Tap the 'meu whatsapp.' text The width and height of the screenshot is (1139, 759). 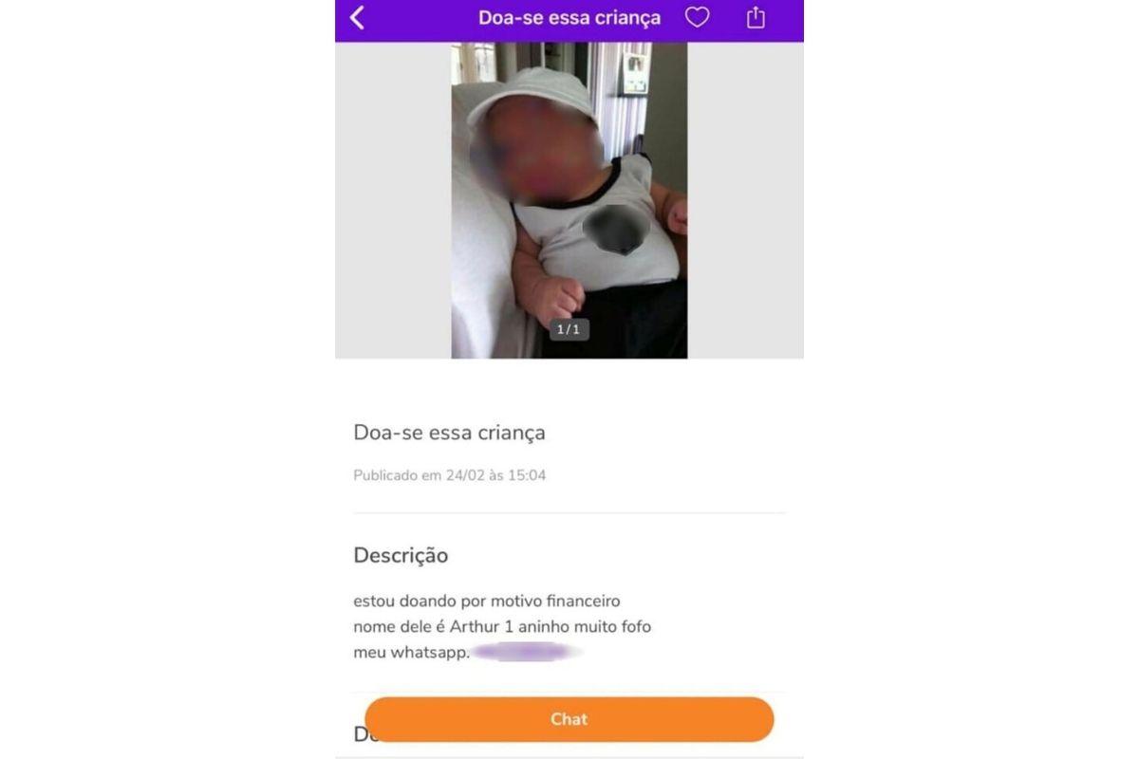pyautogui.click(x=412, y=653)
